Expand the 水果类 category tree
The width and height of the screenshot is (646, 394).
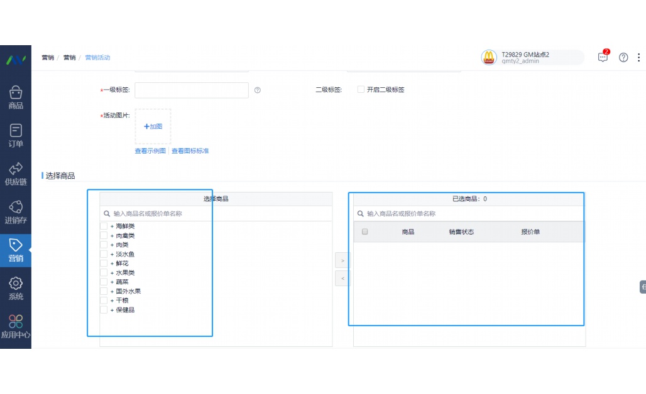coord(113,272)
